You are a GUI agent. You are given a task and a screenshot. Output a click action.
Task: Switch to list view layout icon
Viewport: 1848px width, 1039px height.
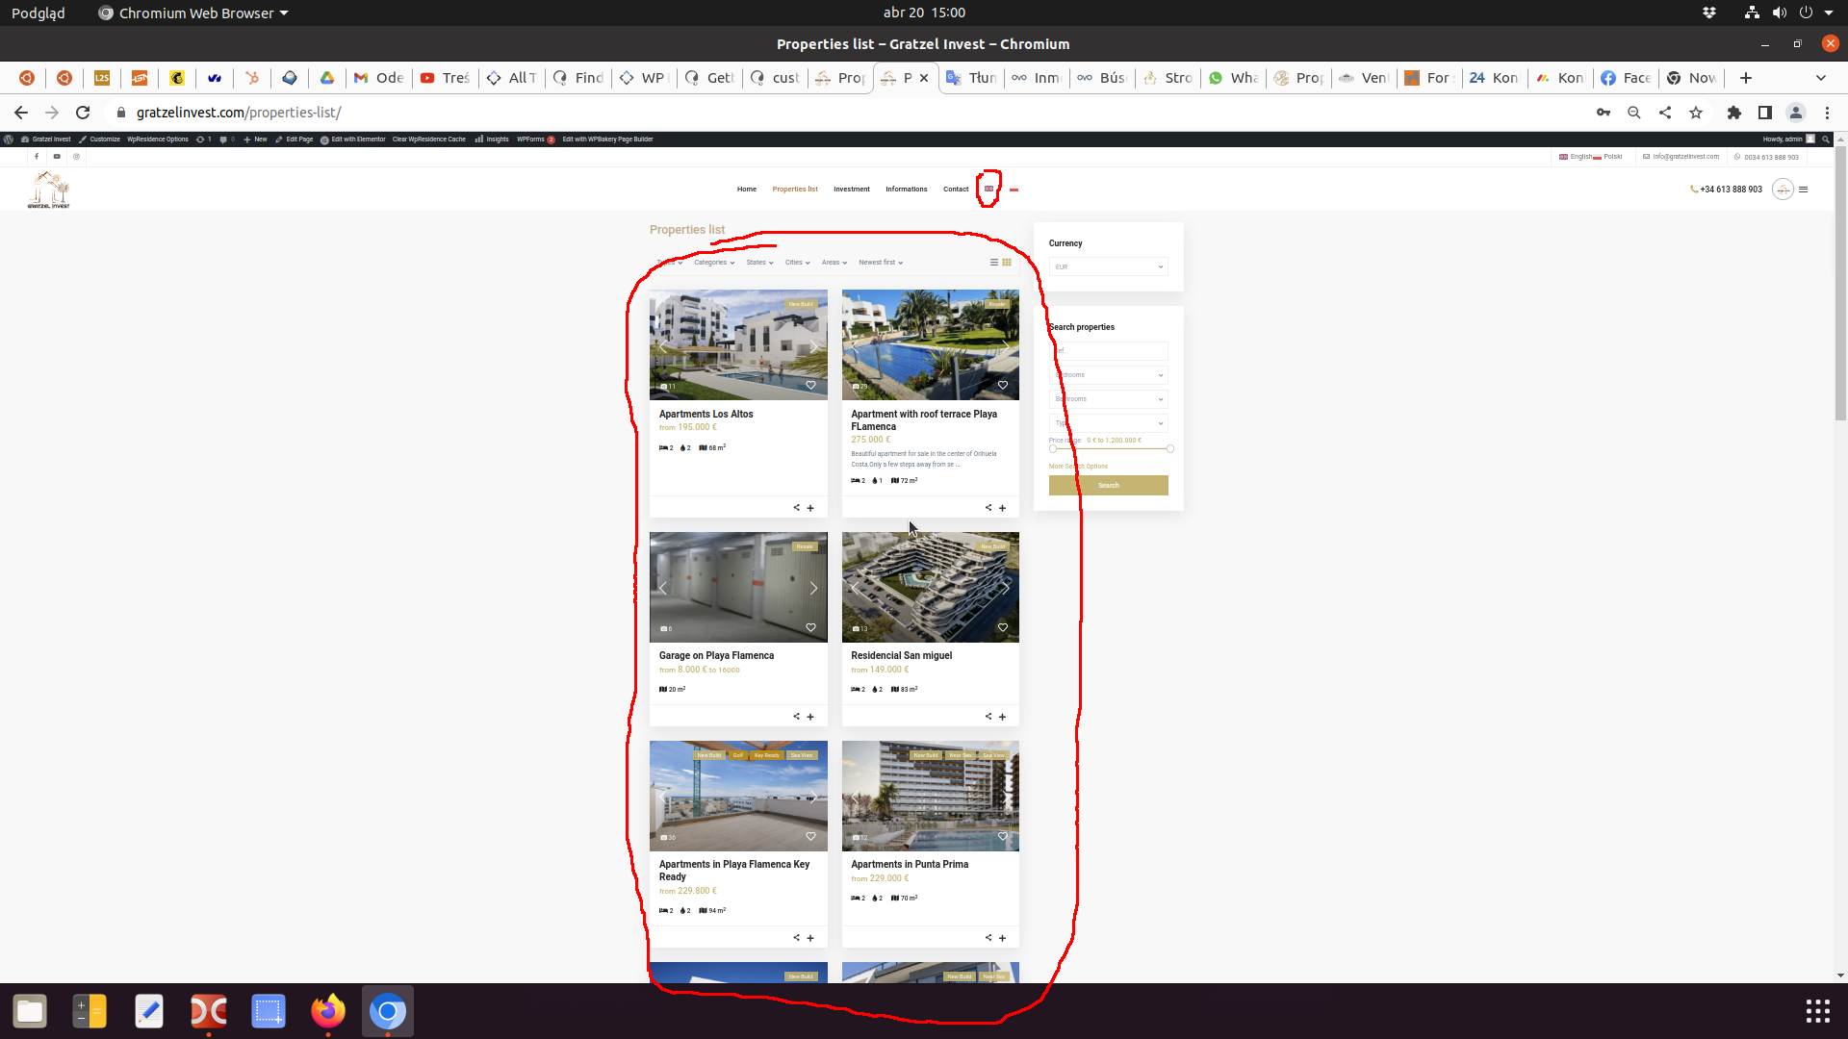(994, 262)
